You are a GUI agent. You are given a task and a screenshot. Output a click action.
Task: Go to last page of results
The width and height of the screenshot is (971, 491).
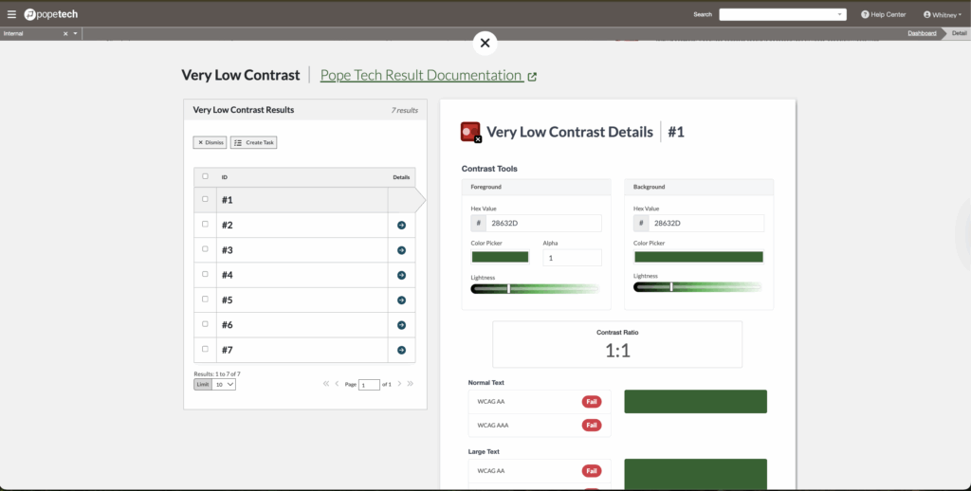click(411, 384)
